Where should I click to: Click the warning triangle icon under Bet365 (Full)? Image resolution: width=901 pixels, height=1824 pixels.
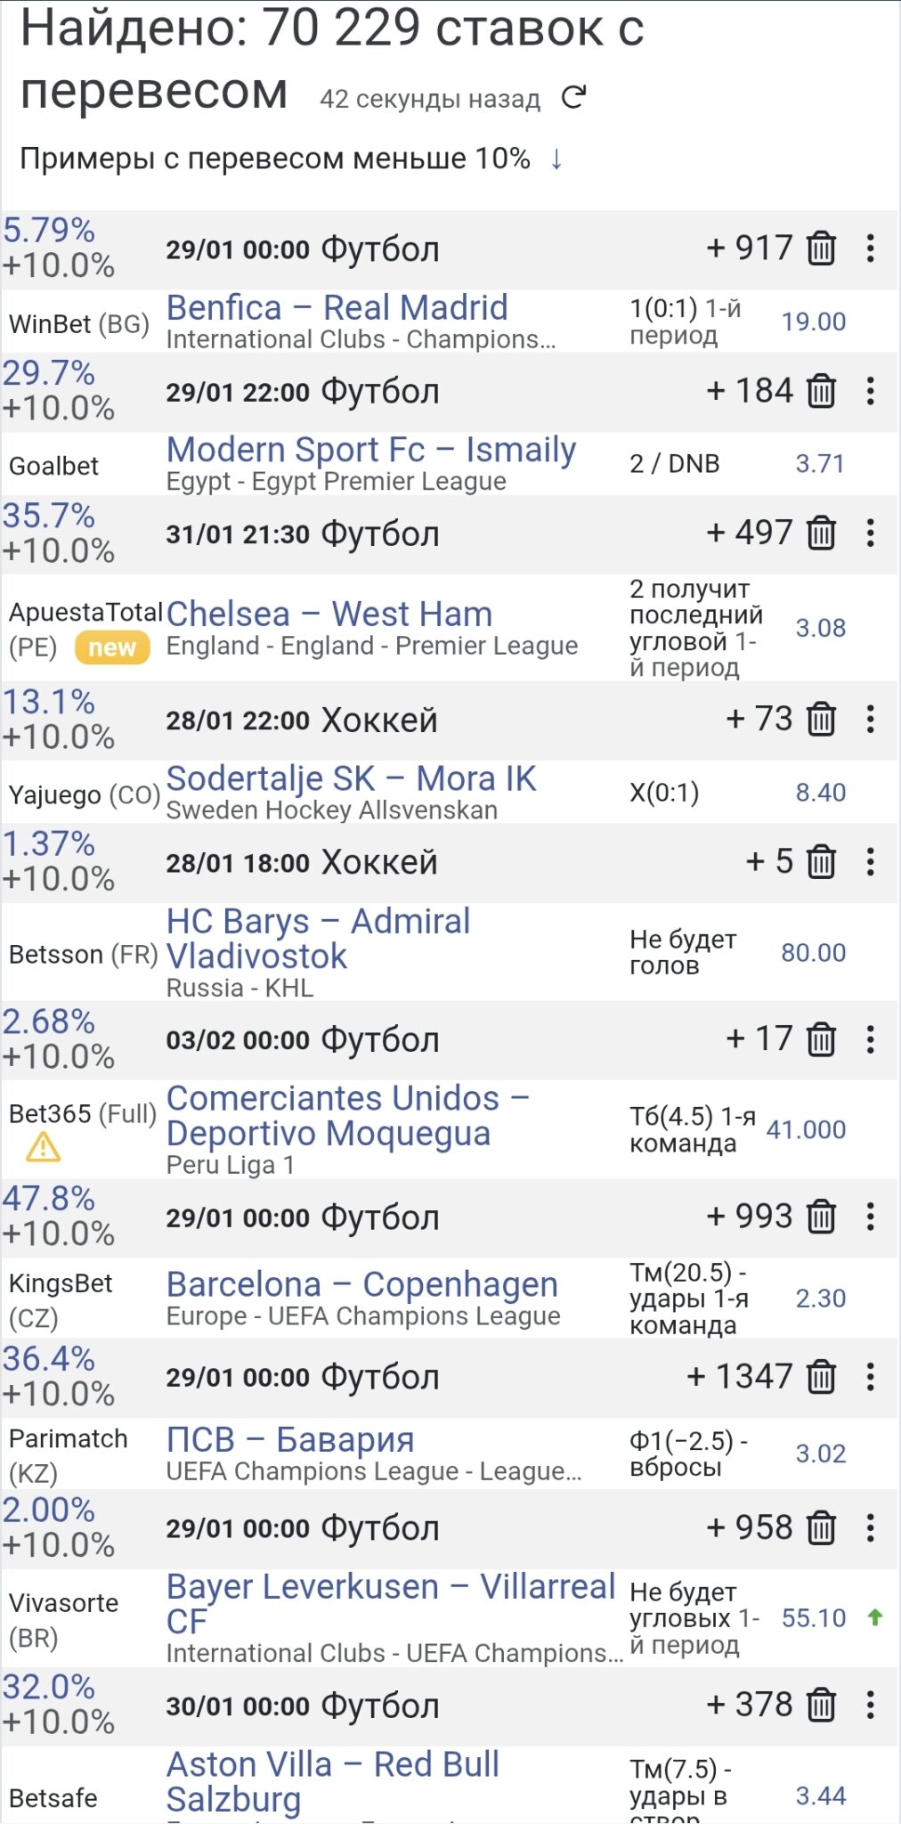pos(43,1147)
